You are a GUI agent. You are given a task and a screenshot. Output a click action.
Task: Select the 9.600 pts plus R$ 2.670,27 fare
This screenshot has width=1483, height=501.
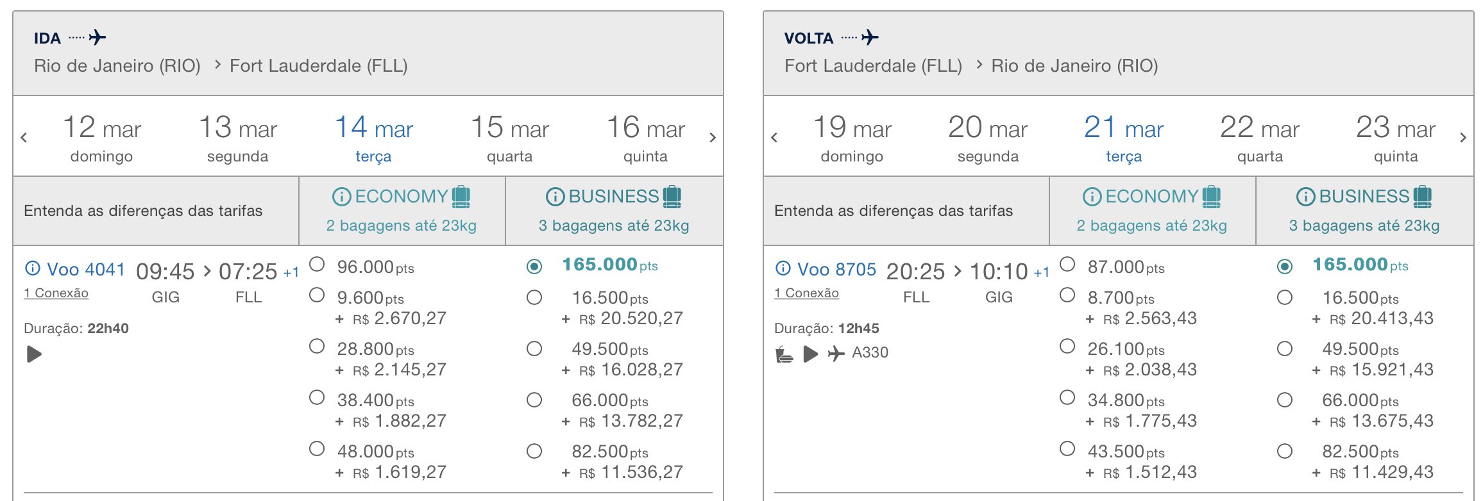317,295
